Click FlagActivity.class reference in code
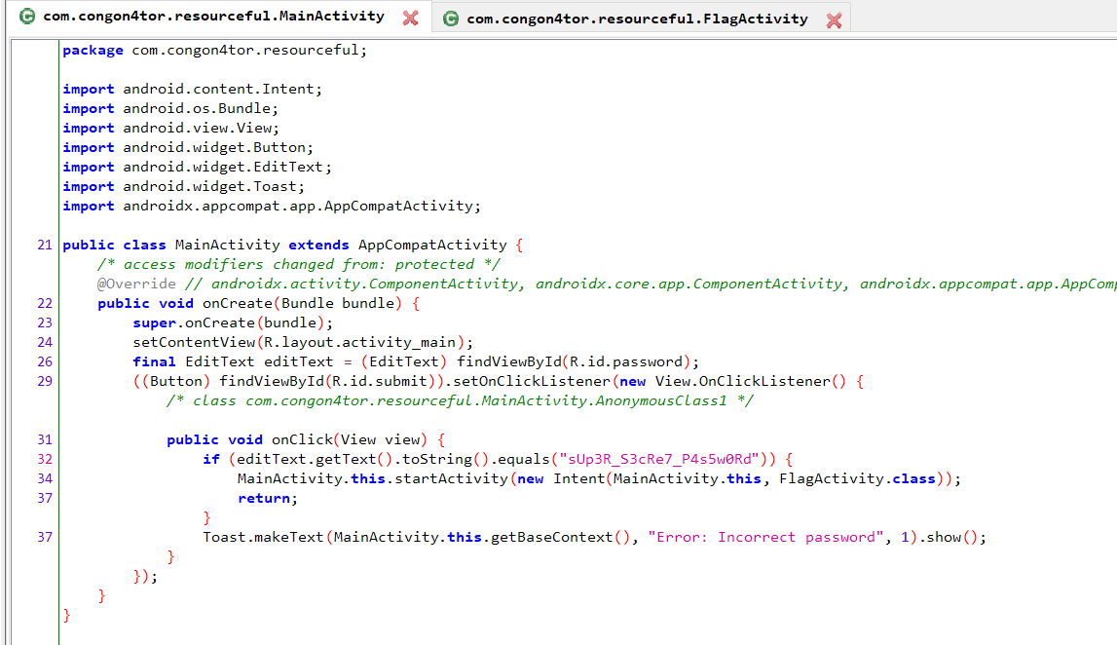The height and width of the screenshot is (645, 1117). (857, 479)
